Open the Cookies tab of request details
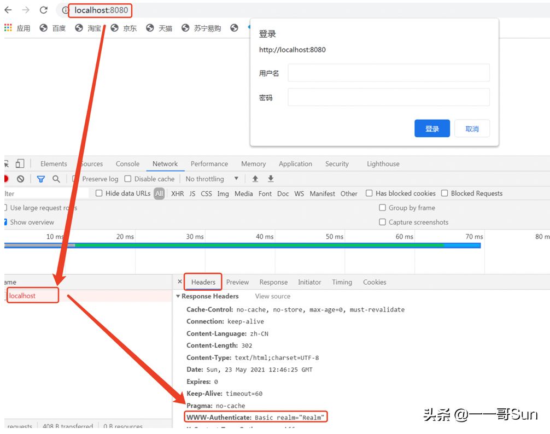The height and width of the screenshot is (434, 550). 375,282
